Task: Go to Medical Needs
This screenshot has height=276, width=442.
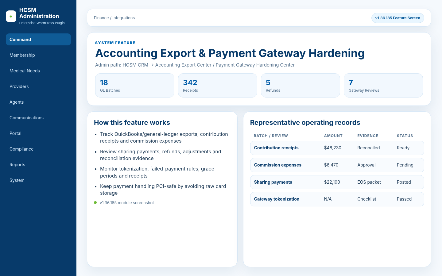Action: pyautogui.click(x=38, y=71)
